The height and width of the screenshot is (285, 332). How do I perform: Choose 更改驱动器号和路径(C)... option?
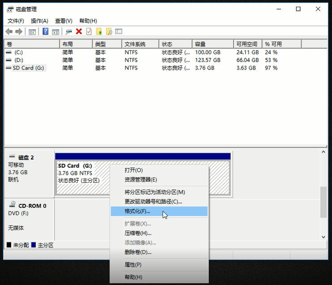tap(153, 202)
